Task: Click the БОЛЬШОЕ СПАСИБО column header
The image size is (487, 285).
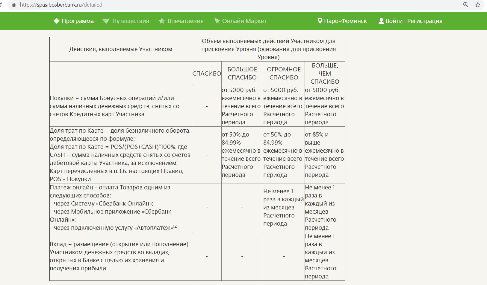Action: (x=242, y=73)
